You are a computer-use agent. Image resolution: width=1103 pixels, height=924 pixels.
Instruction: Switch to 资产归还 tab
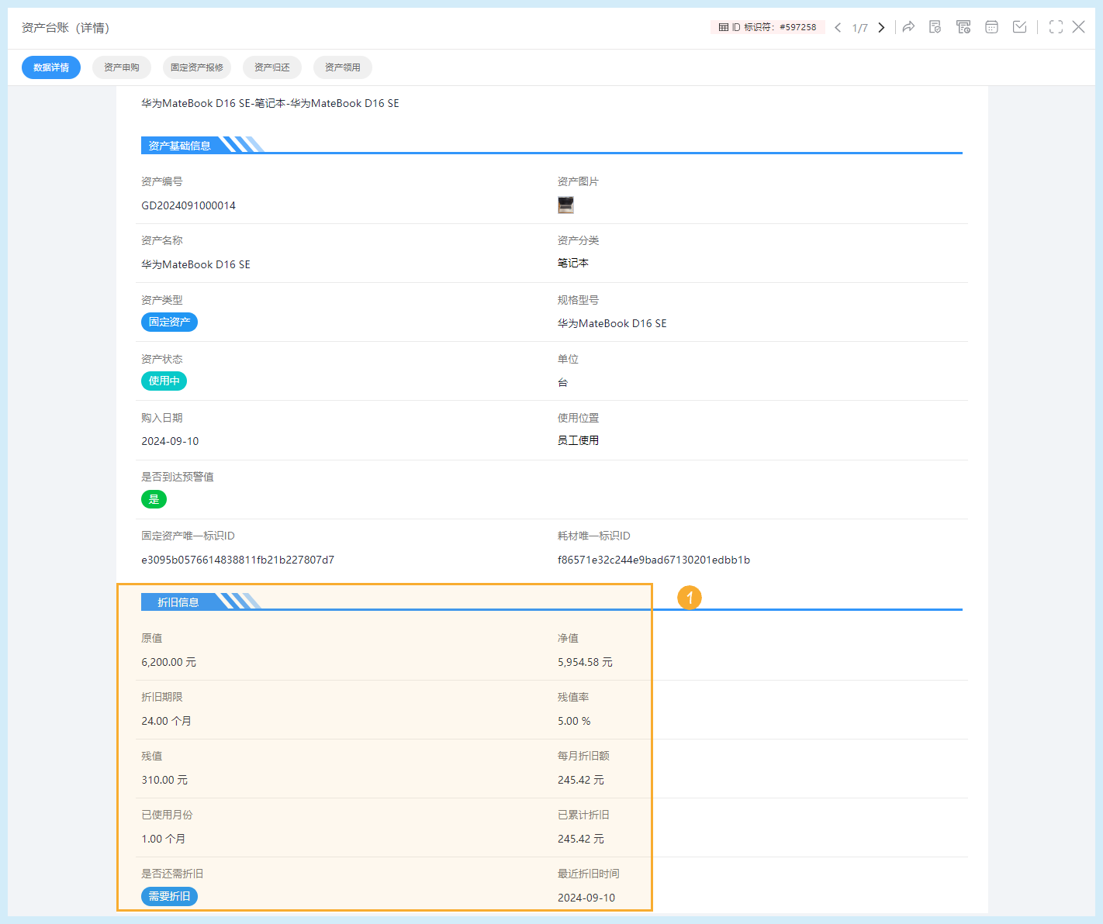(x=272, y=67)
